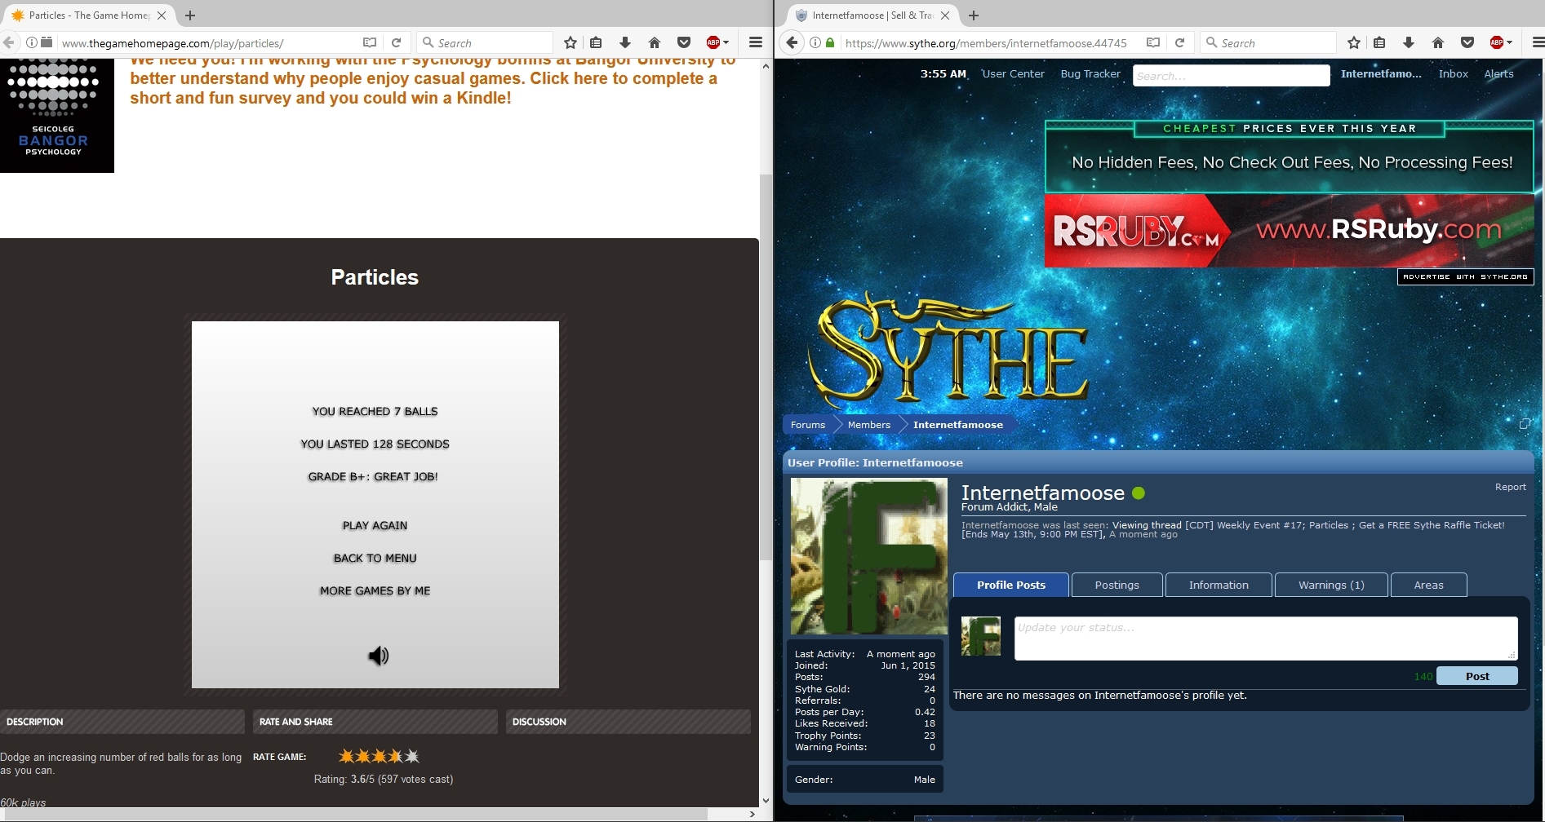Click Adblock Plus icon in left browser
The width and height of the screenshot is (1545, 822).
coord(713,42)
